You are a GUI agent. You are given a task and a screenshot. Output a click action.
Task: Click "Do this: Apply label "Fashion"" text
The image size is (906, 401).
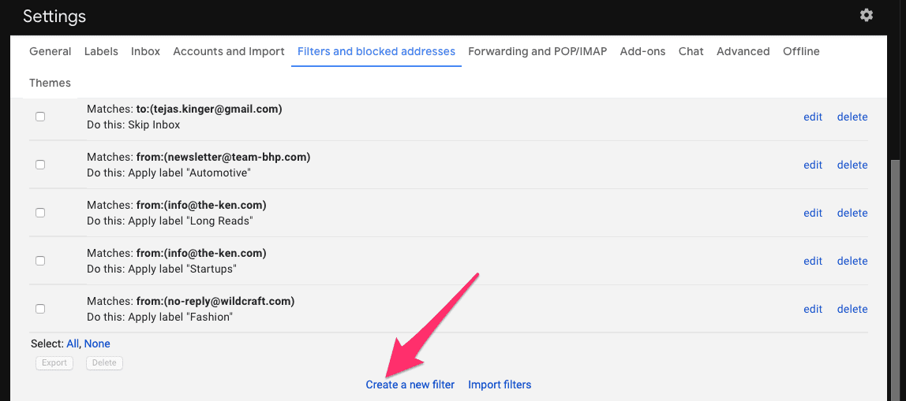[x=159, y=317]
